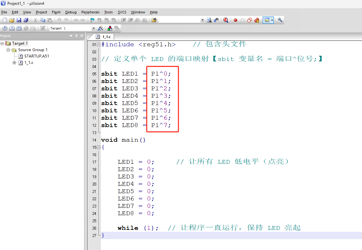Viewport: 362px width, 250px height.
Task: Open Configuration with the wrench icon
Action: click(x=280, y=20)
